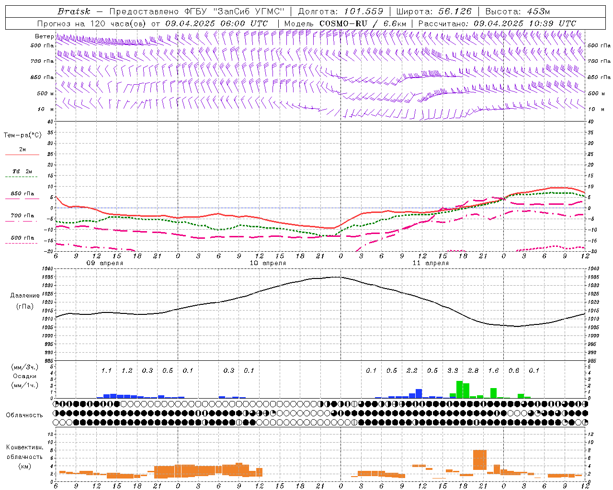
Task: Click the 'Высота: 453м' elevation text
Action: pyautogui.click(x=518, y=11)
